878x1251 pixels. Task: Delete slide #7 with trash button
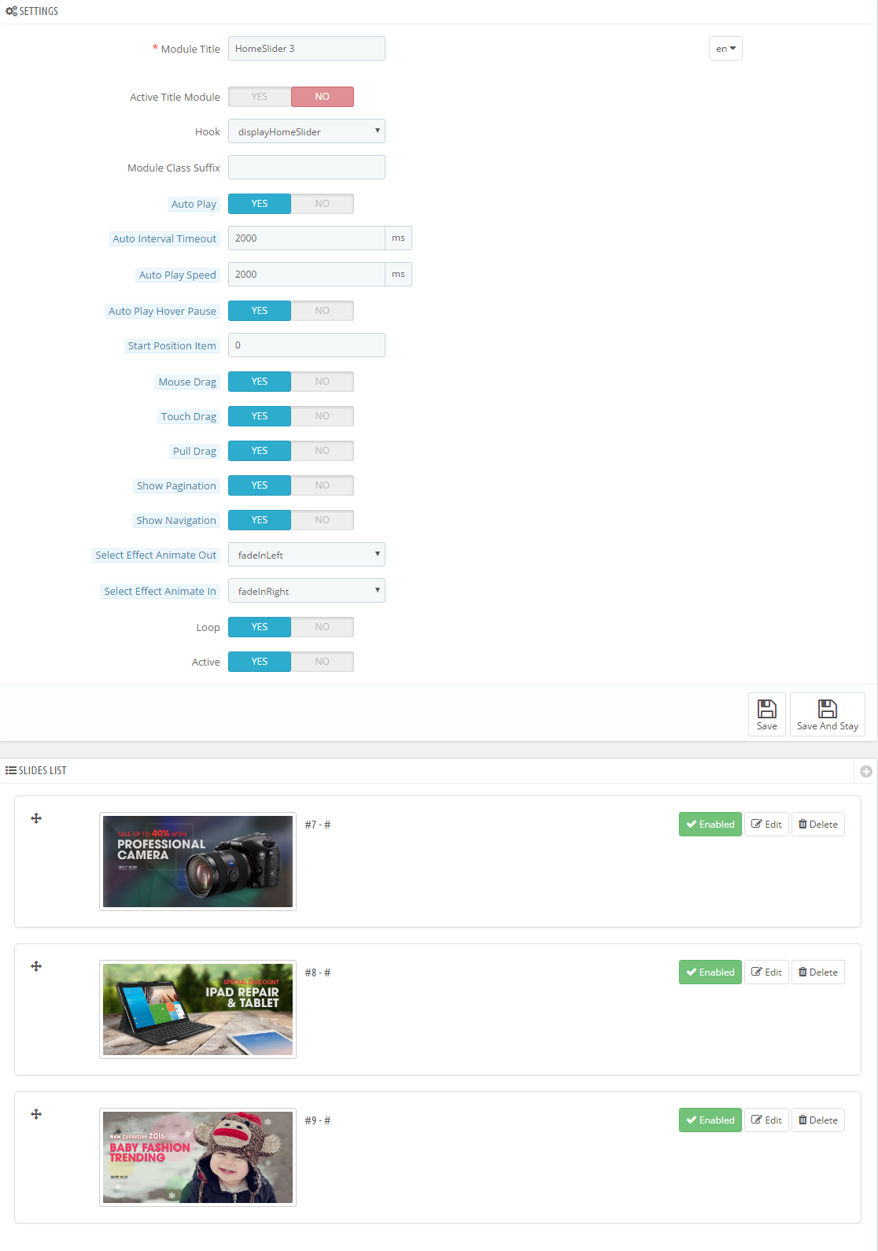click(817, 825)
